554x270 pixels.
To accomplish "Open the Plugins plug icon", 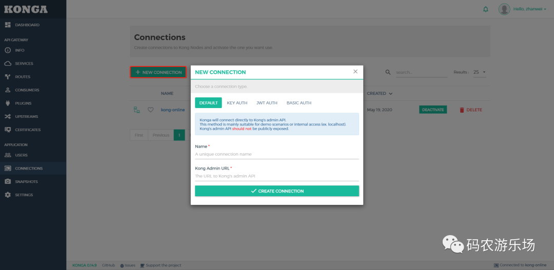I will point(8,103).
